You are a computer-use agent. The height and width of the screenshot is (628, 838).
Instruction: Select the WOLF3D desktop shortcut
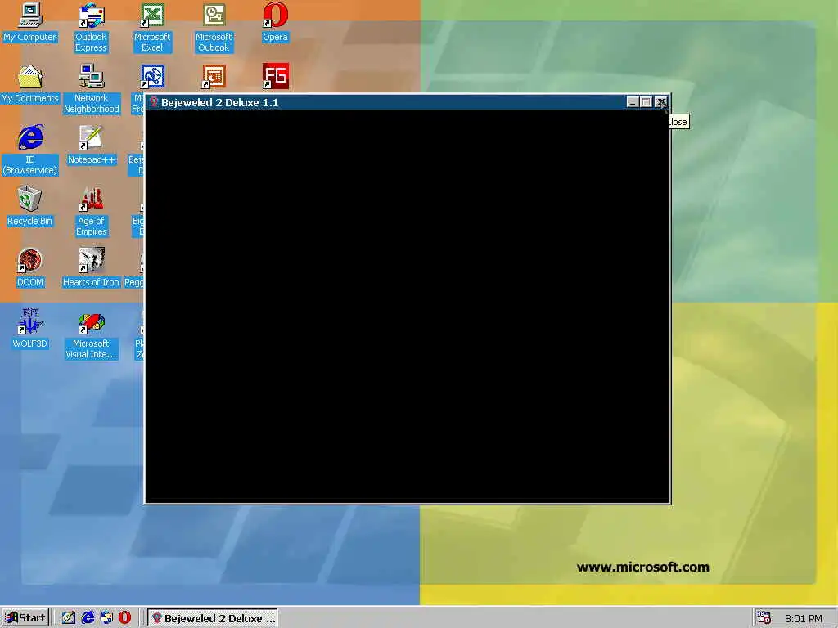pos(30,329)
